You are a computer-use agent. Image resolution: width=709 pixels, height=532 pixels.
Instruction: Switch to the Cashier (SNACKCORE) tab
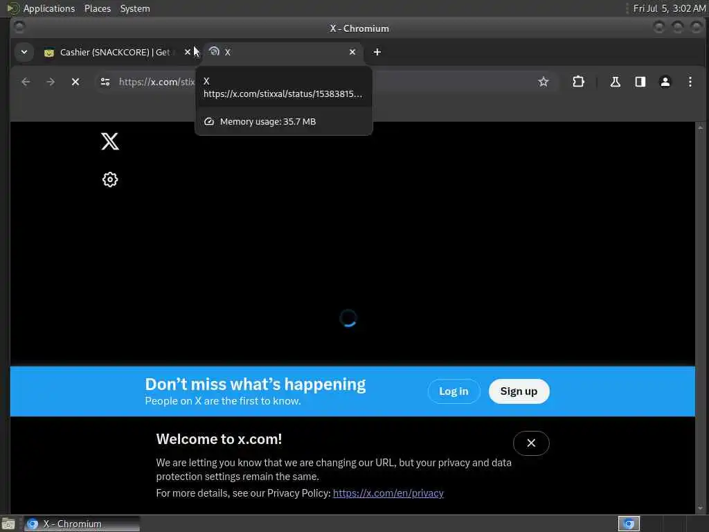click(x=116, y=52)
